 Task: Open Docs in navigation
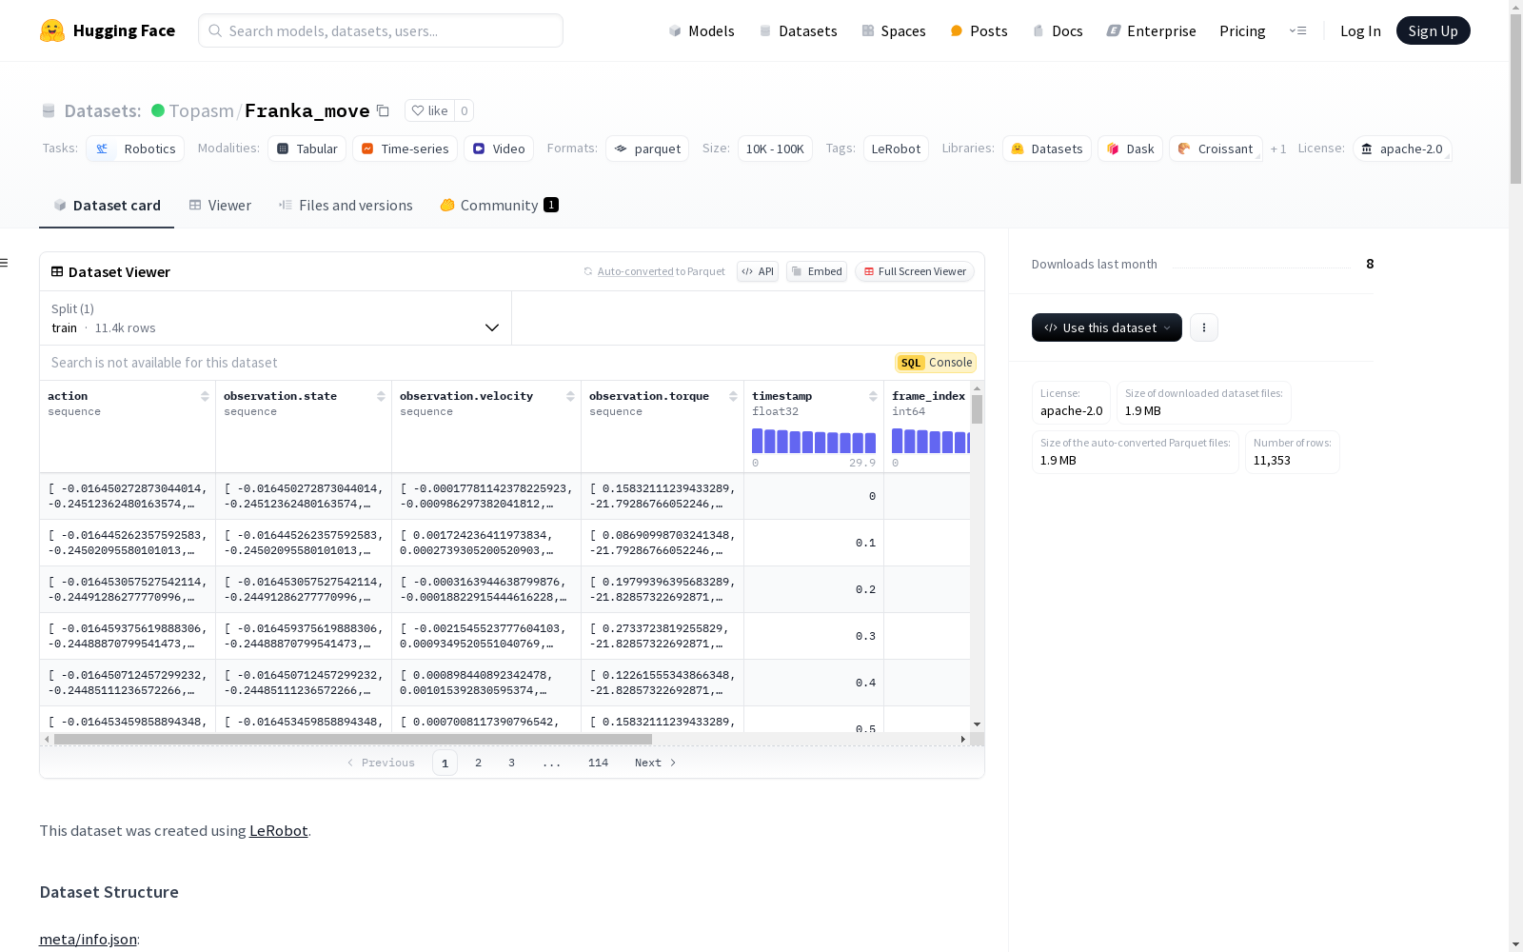click(1058, 30)
